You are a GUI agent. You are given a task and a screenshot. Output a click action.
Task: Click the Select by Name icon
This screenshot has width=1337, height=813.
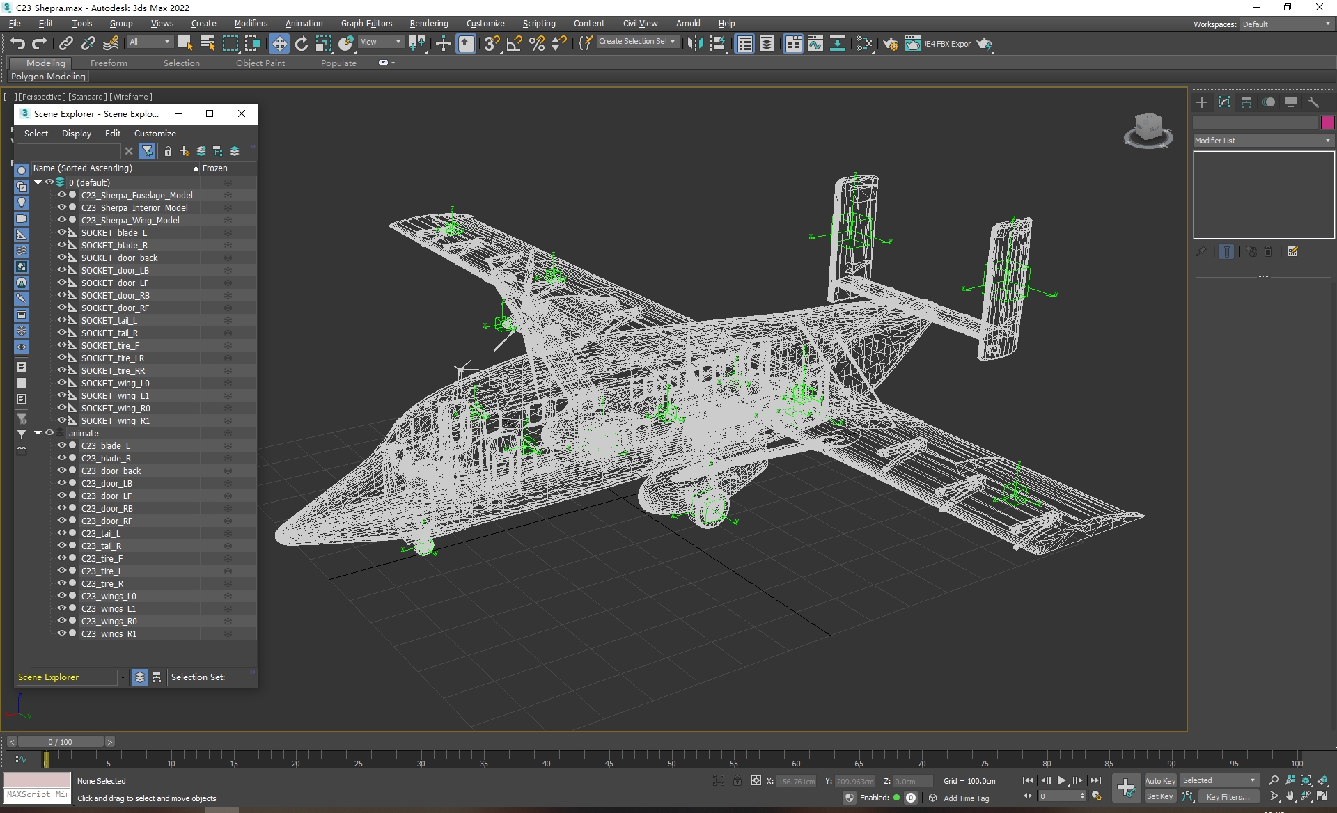(208, 44)
